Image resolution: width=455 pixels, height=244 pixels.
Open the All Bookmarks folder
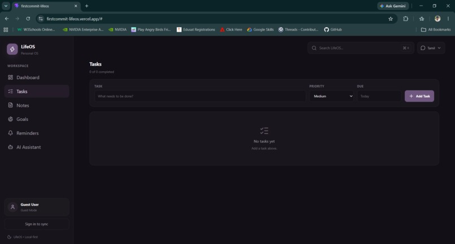tap(436, 29)
